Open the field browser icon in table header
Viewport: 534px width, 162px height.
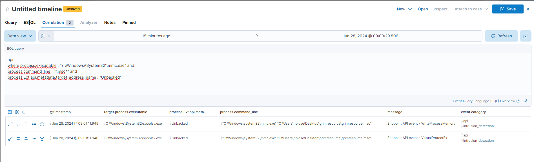click(x=10, y=112)
